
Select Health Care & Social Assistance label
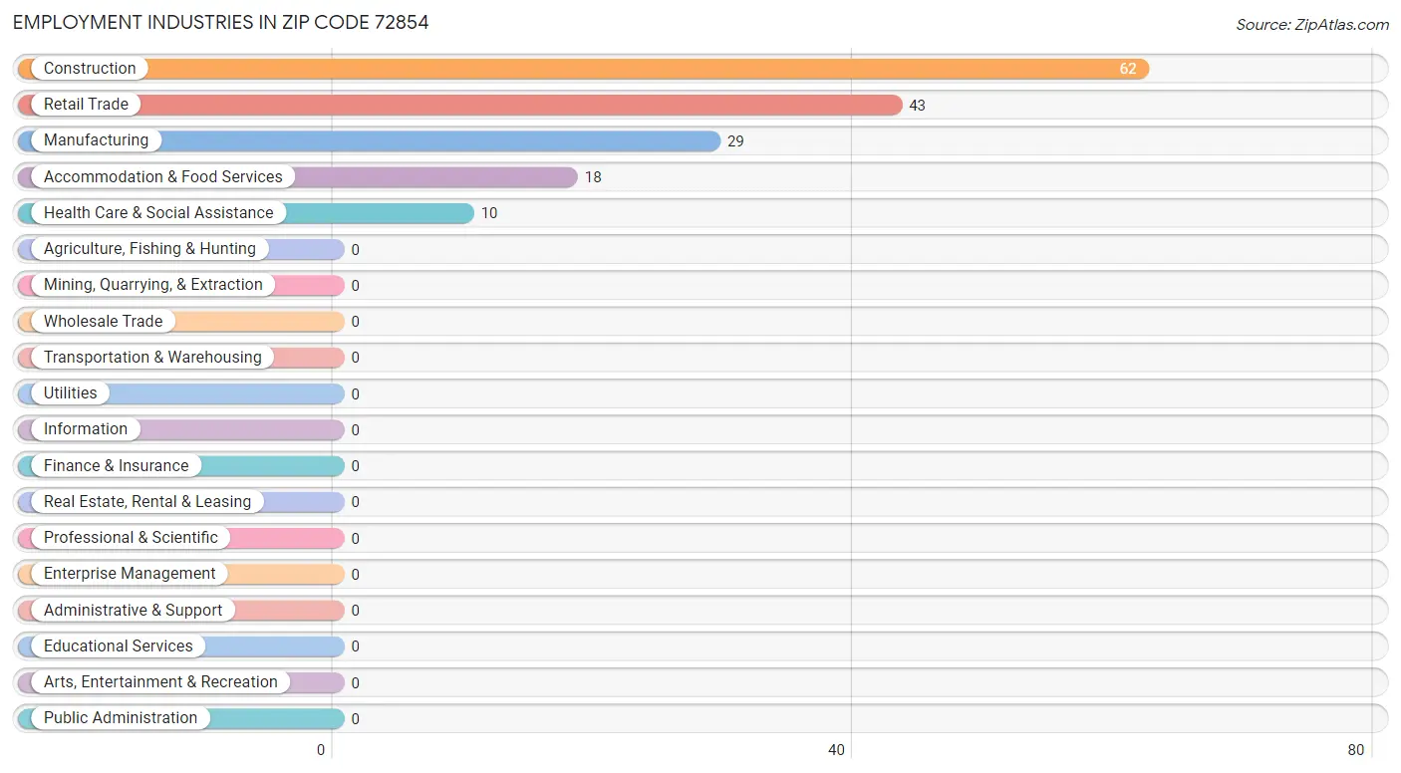(x=158, y=213)
